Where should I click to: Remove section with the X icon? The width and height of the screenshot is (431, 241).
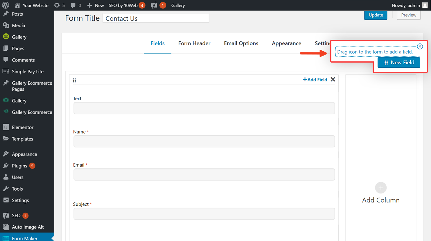[x=333, y=79]
